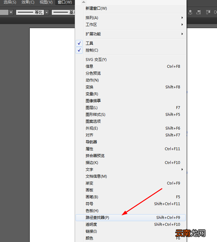This screenshot has height=242, width=217.
Task: Open the SVG 交互(Y) panel
Action: pyautogui.click(x=131, y=60)
